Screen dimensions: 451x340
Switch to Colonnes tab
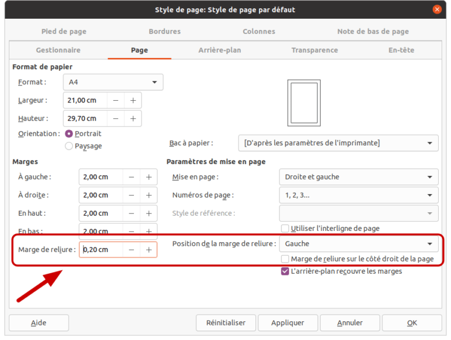click(259, 31)
